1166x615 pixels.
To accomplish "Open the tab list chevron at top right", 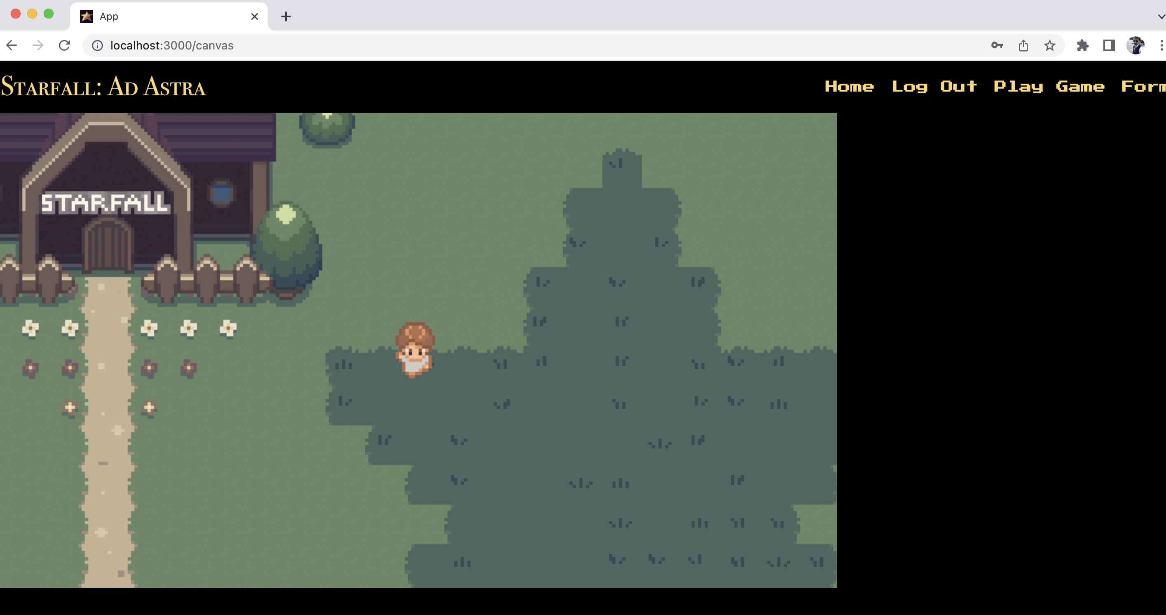I will pos(1161,16).
